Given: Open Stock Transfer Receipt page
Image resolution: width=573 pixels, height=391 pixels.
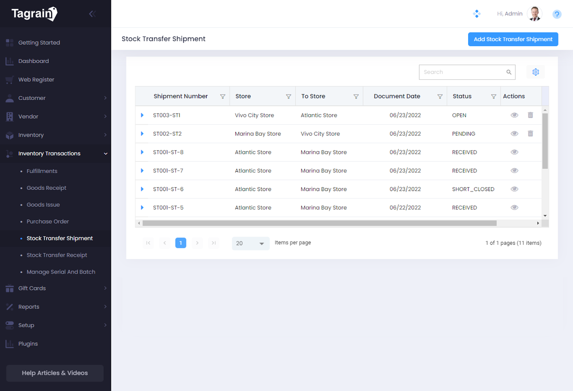Looking at the screenshot, I should [57, 255].
